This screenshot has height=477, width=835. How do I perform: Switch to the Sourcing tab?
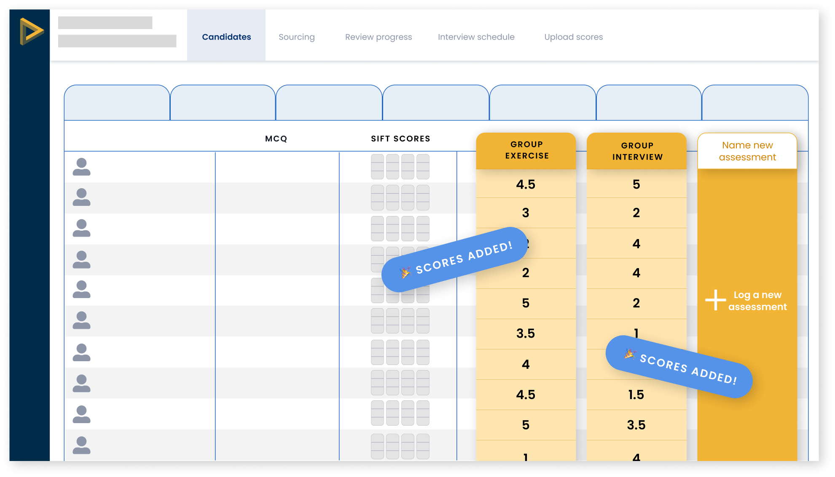296,37
